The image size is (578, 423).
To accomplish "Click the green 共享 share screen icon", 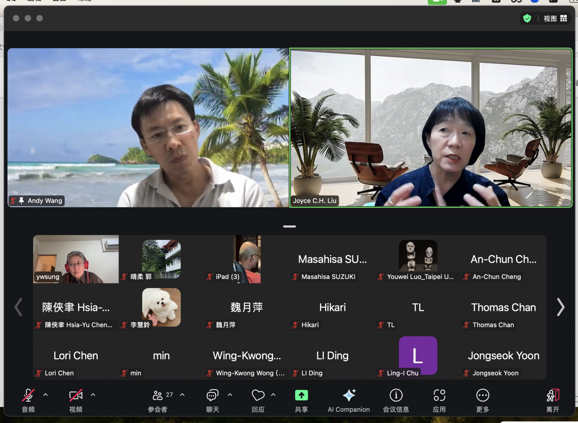I will [301, 396].
